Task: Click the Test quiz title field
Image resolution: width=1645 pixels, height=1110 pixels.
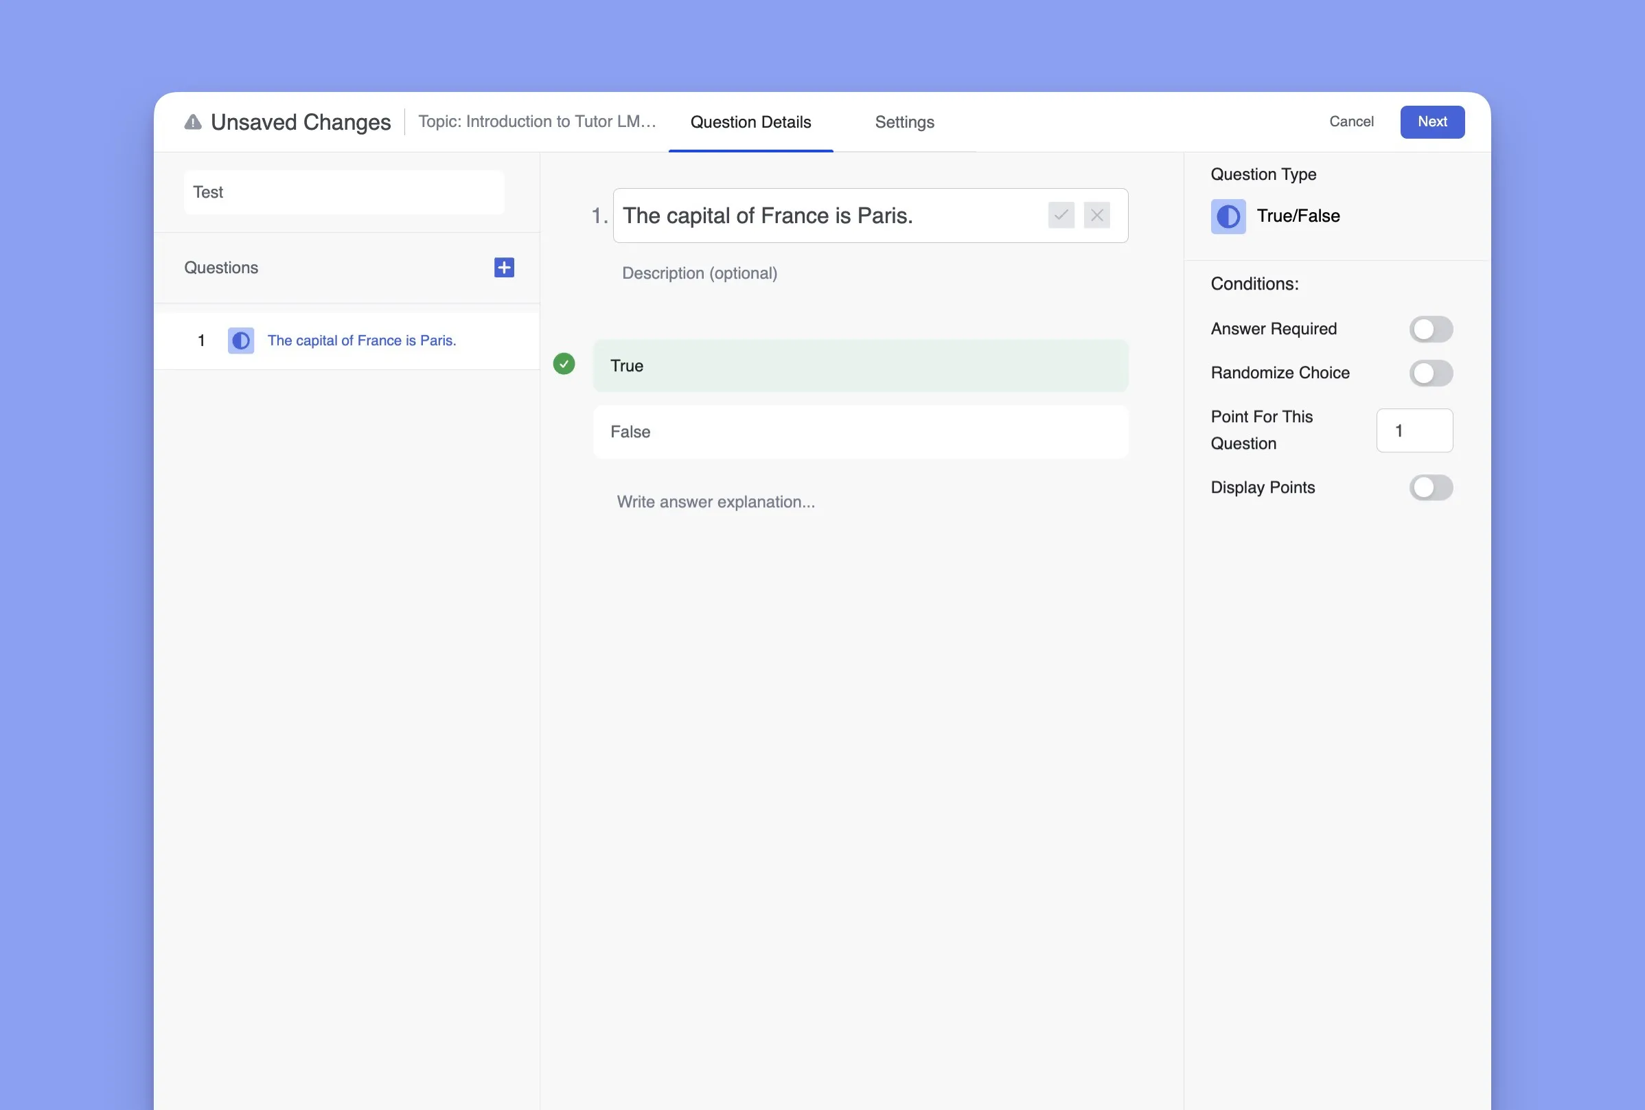Action: coord(344,192)
